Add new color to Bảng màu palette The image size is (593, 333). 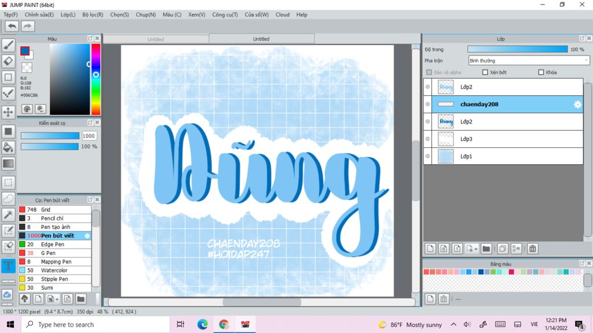click(430, 299)
